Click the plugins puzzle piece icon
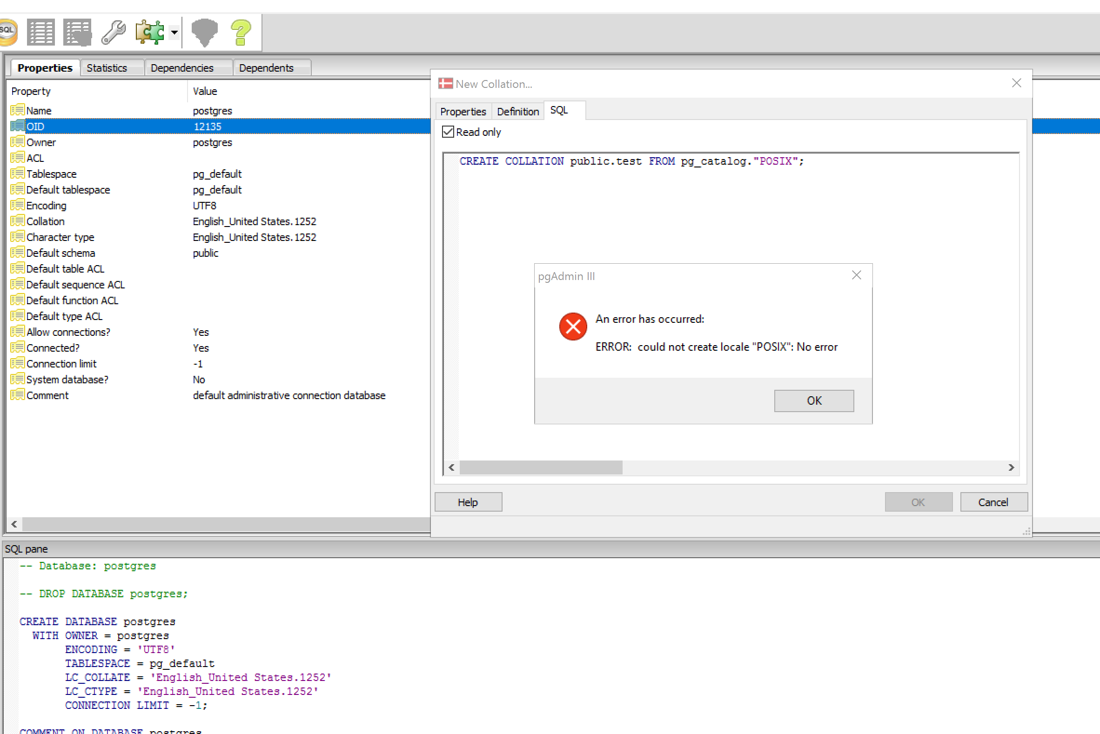Viewport: 1100px width, 734px height. click(x=149, y=32)
